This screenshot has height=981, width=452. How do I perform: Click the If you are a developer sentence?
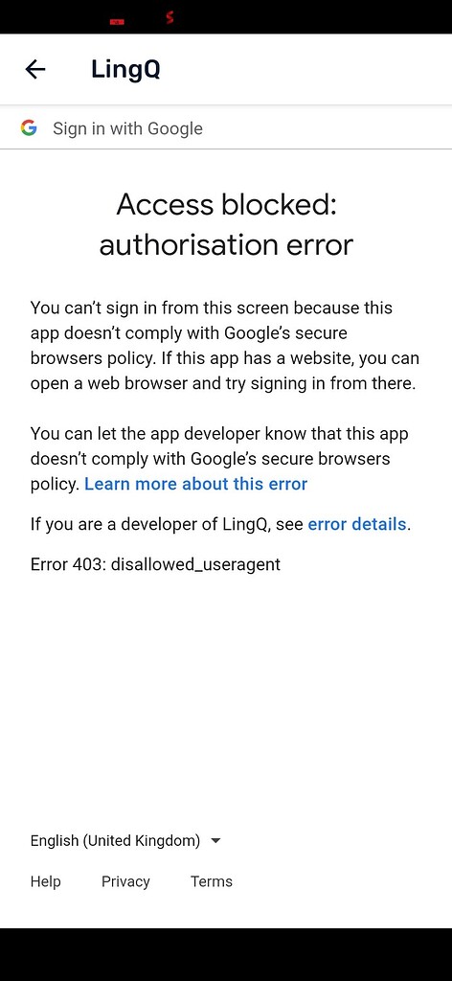pos(220,524)
